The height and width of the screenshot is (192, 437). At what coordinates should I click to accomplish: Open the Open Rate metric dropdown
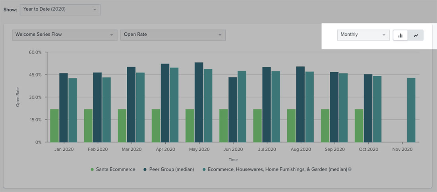pyautogui.click(x=173, y=35)
